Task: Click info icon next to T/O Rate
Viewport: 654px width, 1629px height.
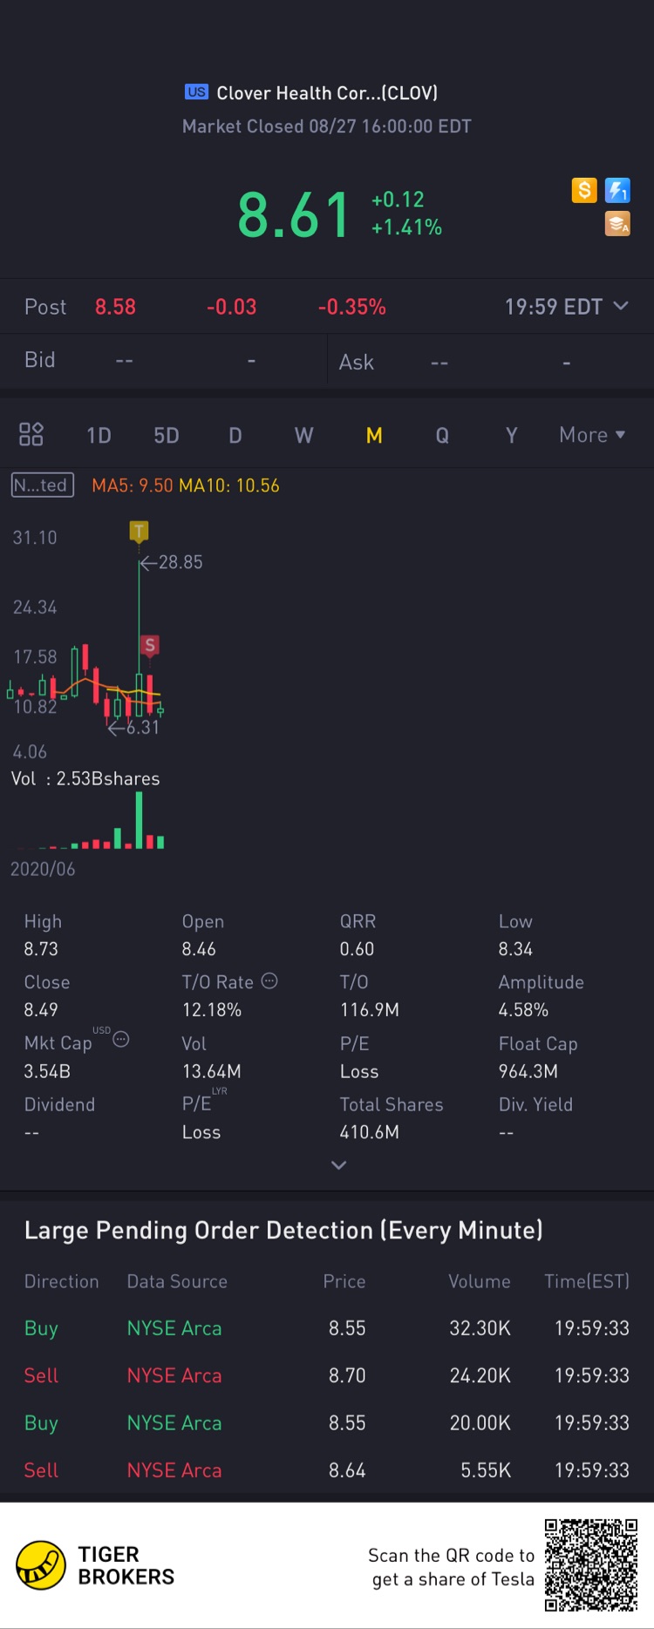Action: point(270,981)
